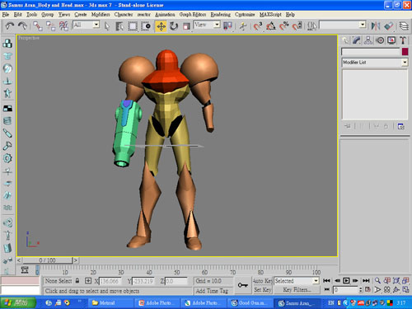Click the object color swatch in command panel
412x309 pixels.
405,52
